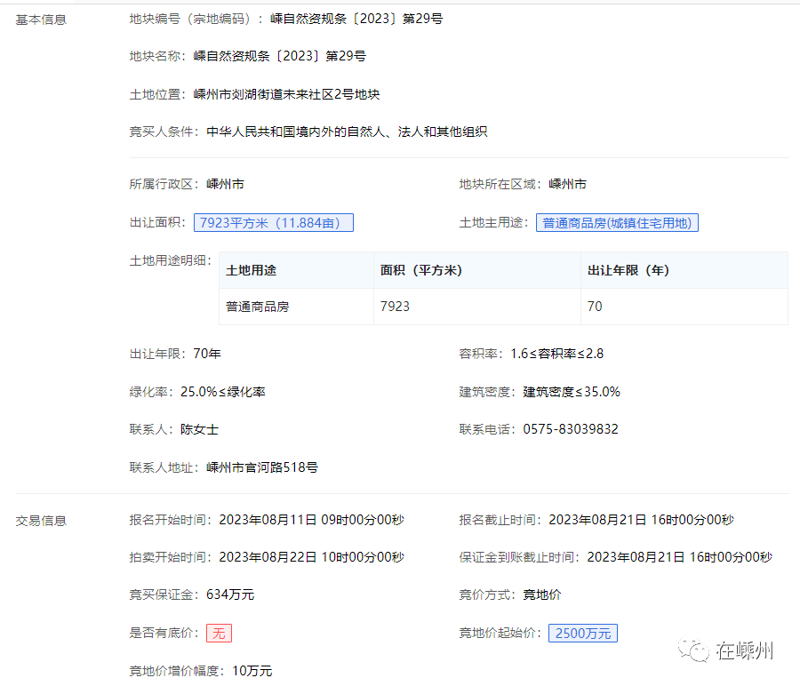Select the 基本信息 section label
Image resolution: width=800 pixels, height=686 pixels.
pos(41,19)
